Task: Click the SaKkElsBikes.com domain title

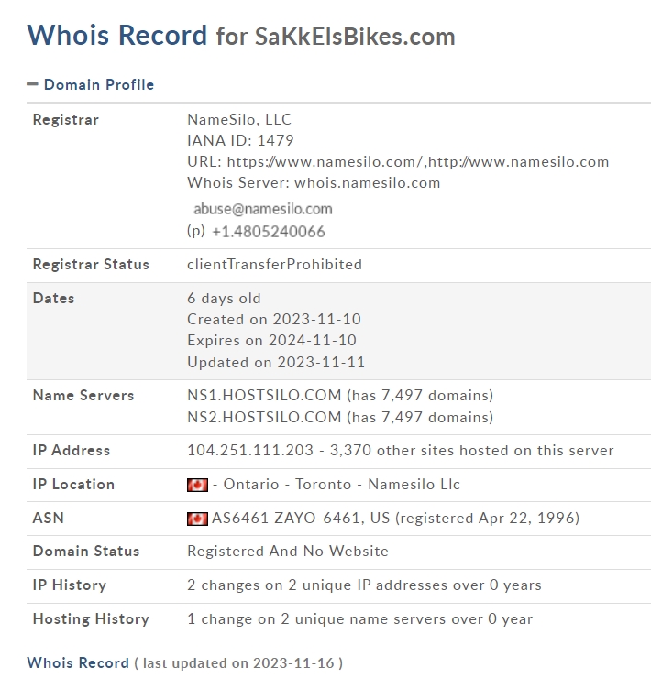Action: click(355, 37)
